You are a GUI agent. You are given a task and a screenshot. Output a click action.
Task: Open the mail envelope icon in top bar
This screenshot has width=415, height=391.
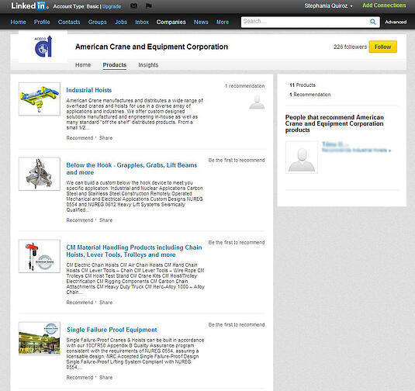pyautogui.click(x=133, y=6)
